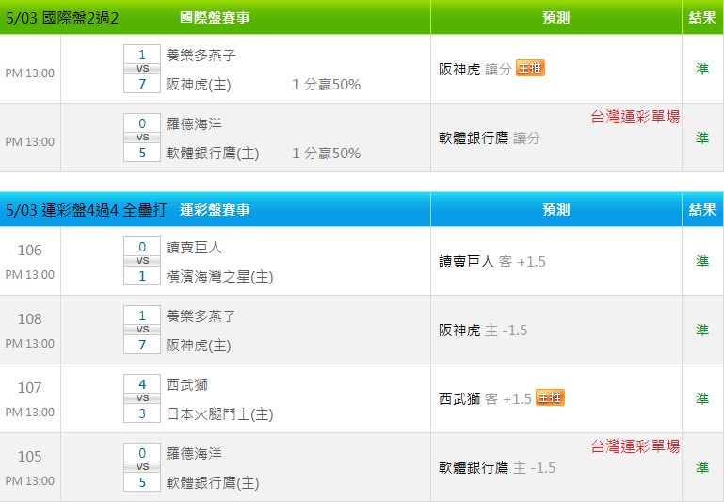Click 阪神虎(主) in the 國際盤 table
The width and height of the screenshot is (724, 502).
199,85
